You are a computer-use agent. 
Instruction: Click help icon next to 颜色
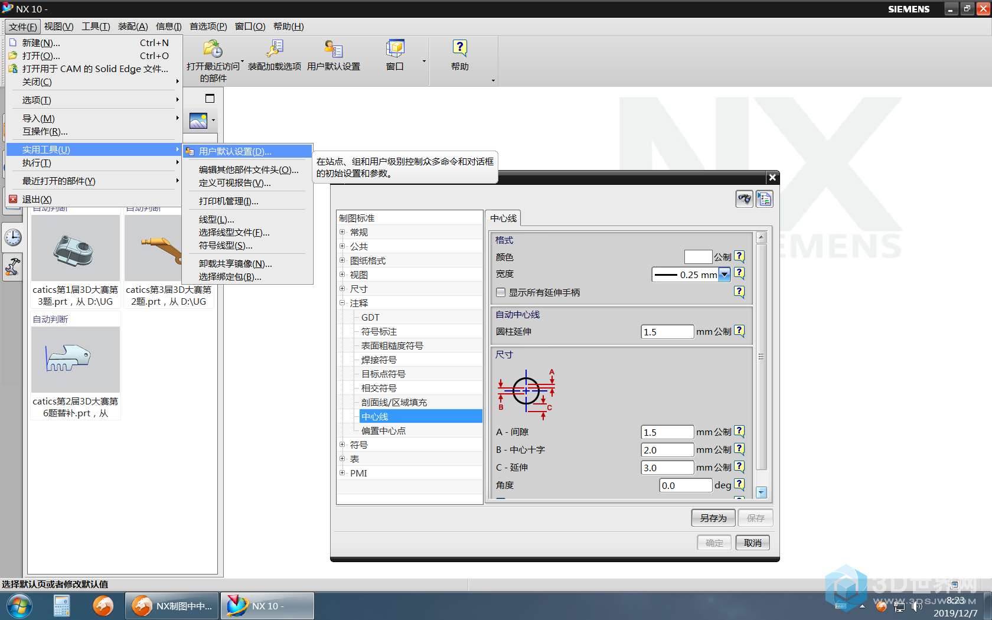point(739,256)
